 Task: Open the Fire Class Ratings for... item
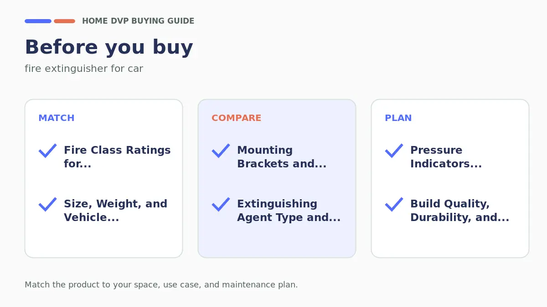tap(117, 157)
